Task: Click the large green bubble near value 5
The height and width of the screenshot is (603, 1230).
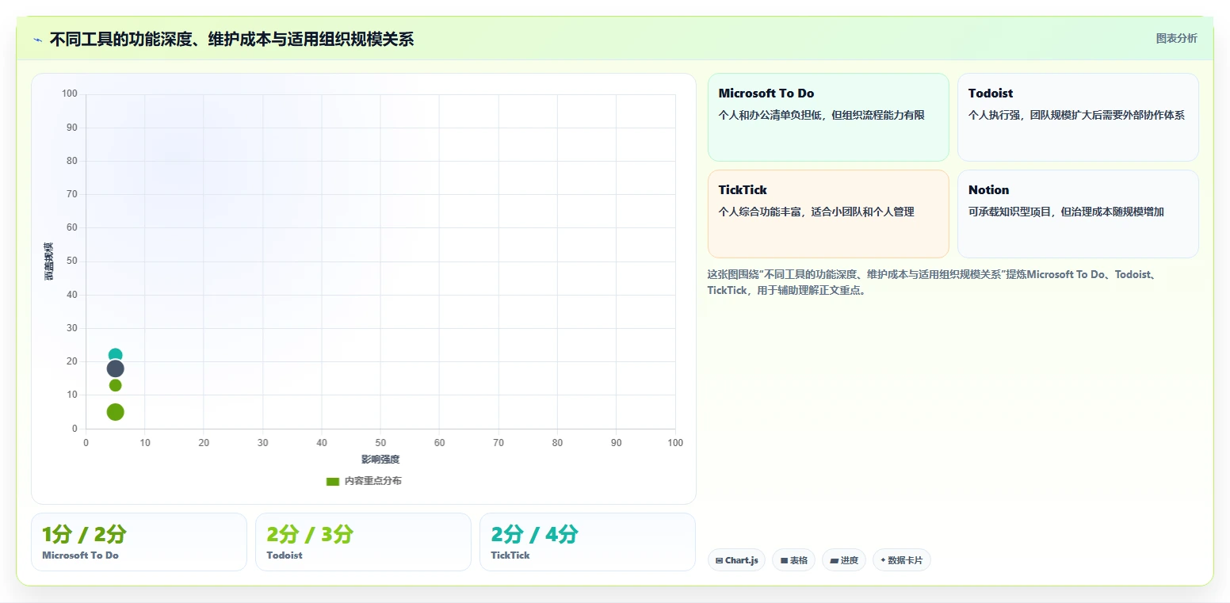Action: tap(115, 412)
